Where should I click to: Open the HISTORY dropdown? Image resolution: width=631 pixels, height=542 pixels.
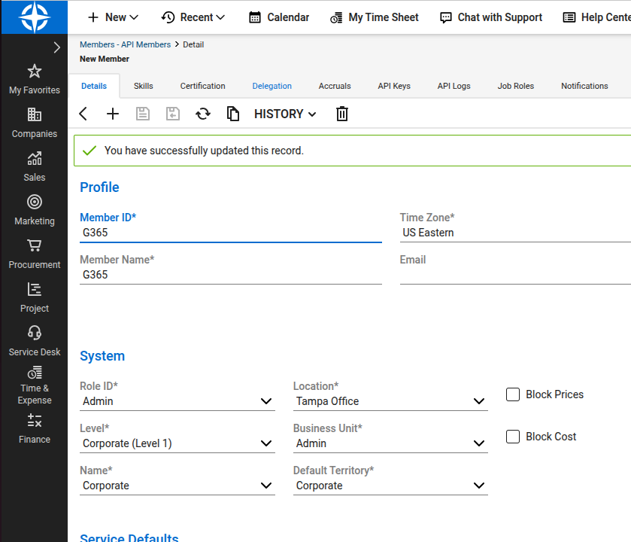285,114
